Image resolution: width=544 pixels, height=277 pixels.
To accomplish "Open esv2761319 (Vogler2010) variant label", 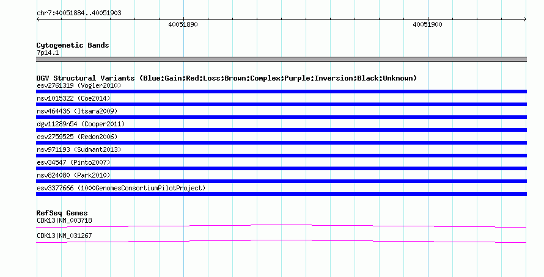I will tap(79, 85).
